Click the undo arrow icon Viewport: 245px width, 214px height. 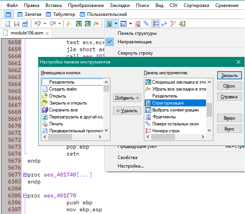38,24
